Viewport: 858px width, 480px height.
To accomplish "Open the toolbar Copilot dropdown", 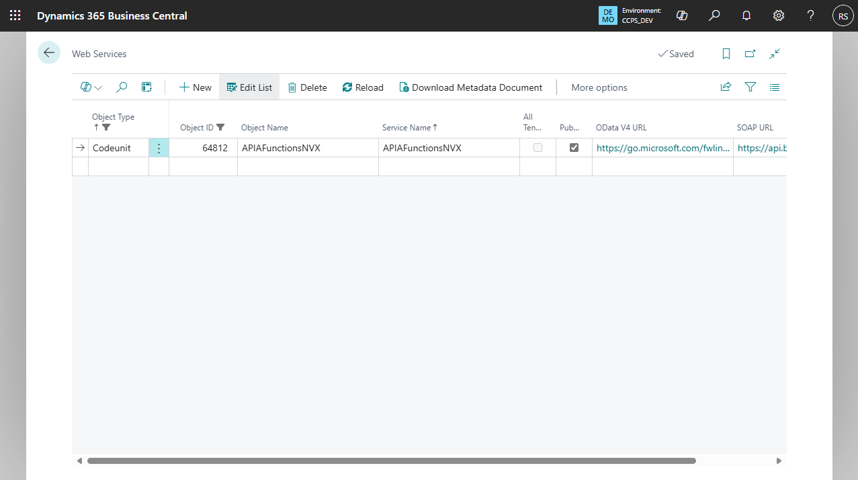I will (x=91, y=87).
